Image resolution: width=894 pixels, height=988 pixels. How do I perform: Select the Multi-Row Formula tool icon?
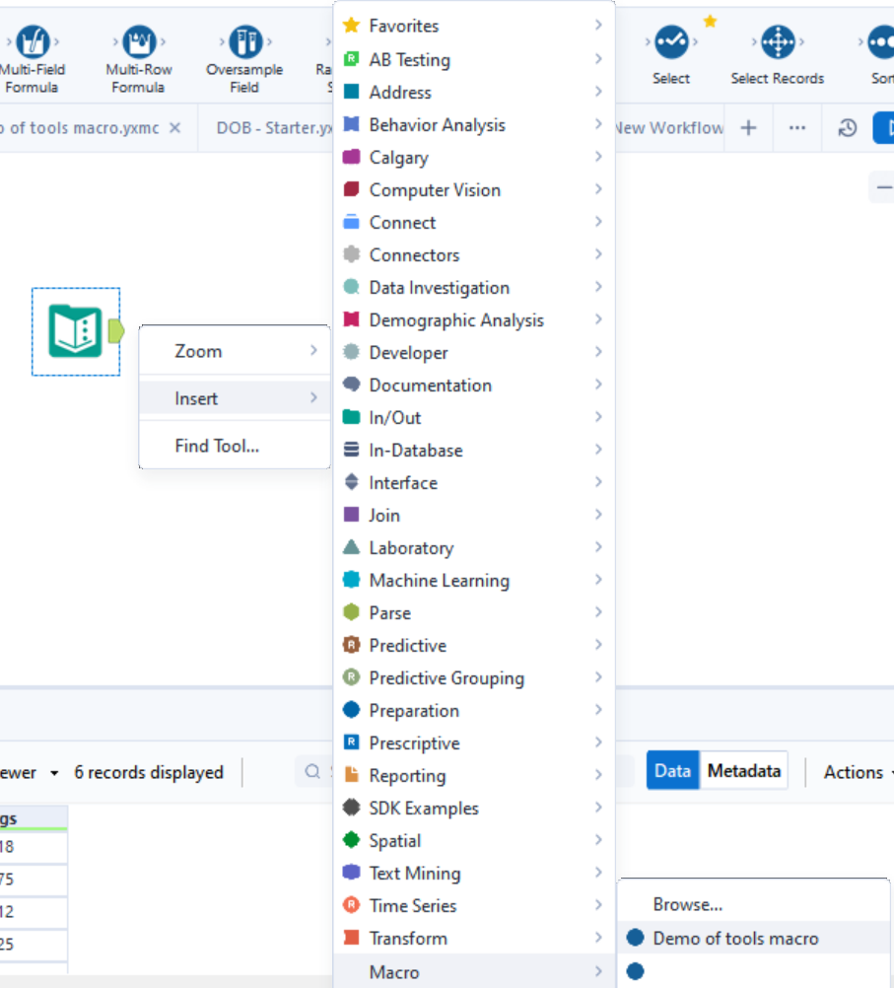(x=139, y=41)
